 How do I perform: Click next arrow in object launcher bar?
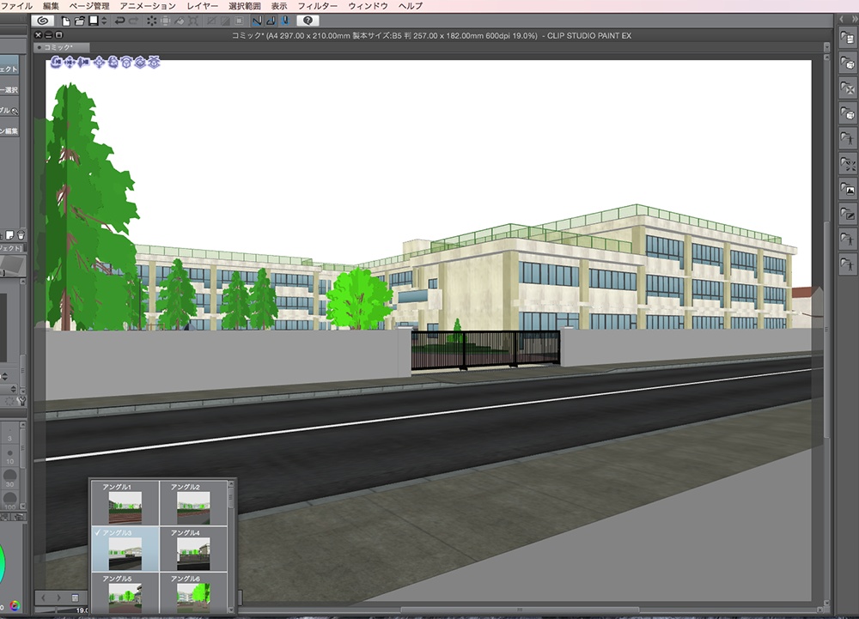click(x=58, y=598)
